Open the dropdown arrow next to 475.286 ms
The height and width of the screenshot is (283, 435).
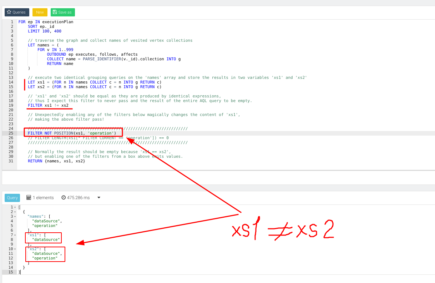click(98, 197)
